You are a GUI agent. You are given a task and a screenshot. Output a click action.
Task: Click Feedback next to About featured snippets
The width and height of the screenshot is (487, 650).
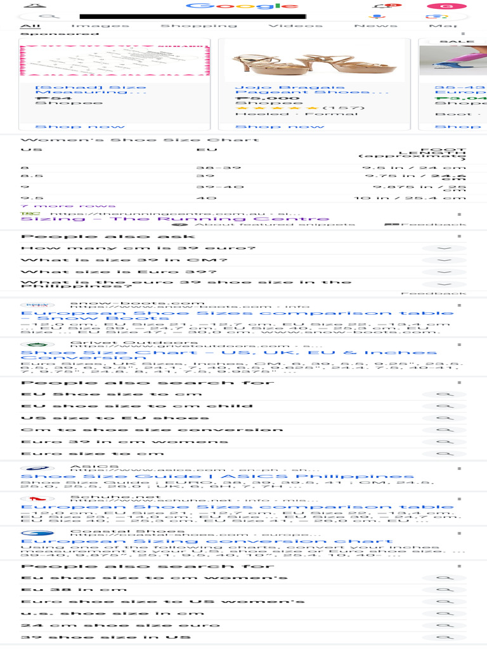425,225
